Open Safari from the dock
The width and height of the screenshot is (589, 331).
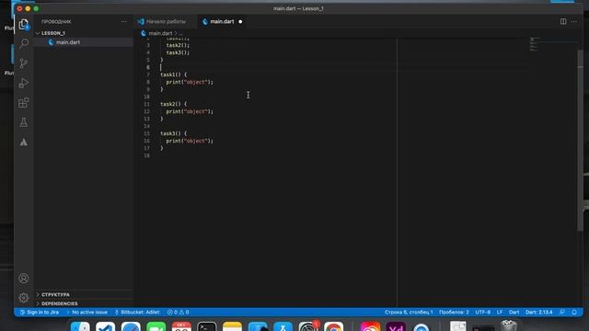click(131, 326)
